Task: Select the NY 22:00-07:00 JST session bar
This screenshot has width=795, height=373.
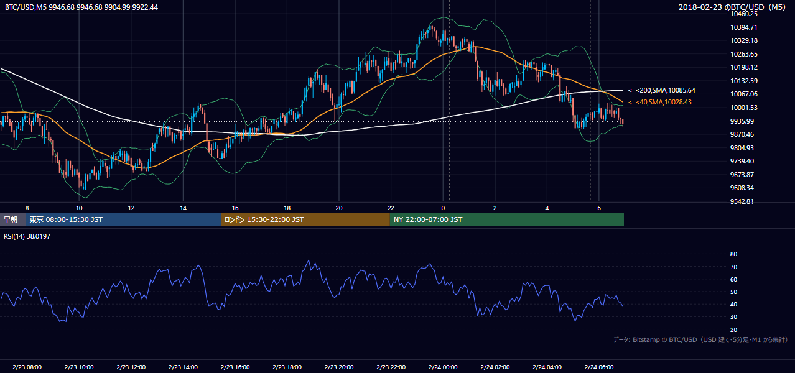Action: point(507,219)
